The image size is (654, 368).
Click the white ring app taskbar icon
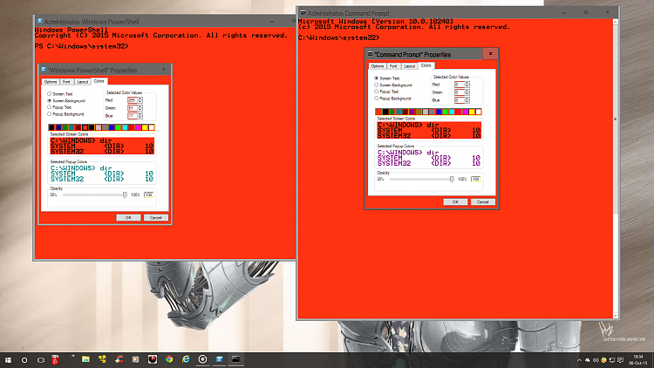click(x=202, y=359)
